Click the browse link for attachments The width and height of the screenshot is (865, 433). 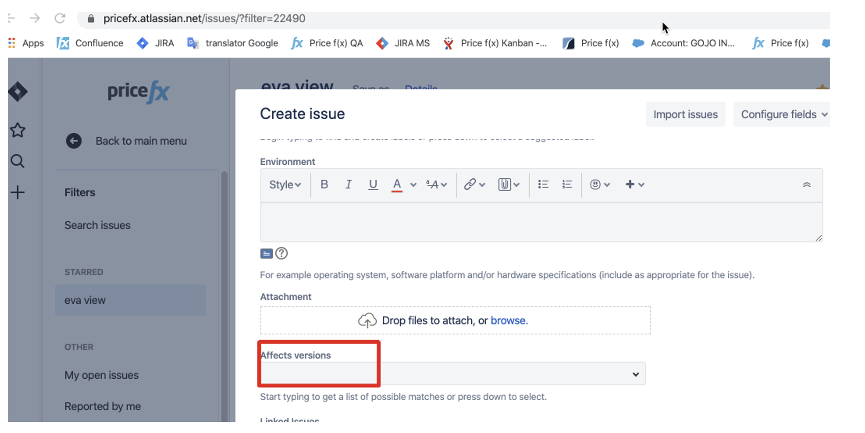pyautogui.click(x=509, y=320)
